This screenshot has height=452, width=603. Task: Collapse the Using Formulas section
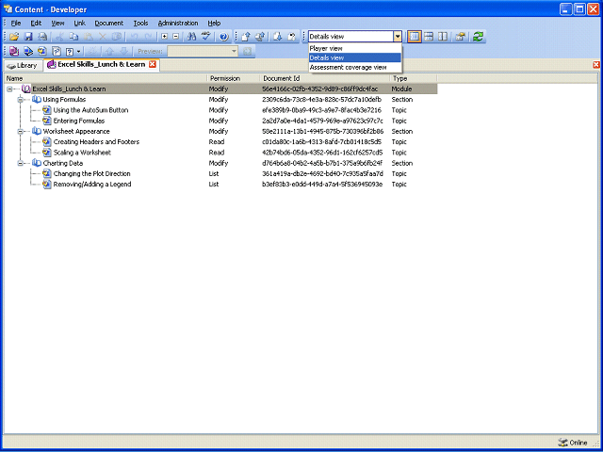(x=21, y=100)
